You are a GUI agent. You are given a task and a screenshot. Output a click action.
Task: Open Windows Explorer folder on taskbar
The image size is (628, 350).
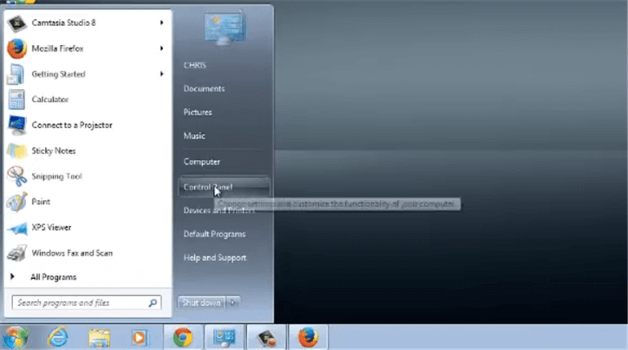pyautogui.click(x=99, y=338)
